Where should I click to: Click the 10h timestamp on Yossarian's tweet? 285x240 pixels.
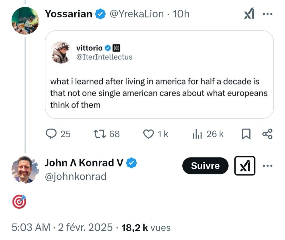tap(181, 13)
